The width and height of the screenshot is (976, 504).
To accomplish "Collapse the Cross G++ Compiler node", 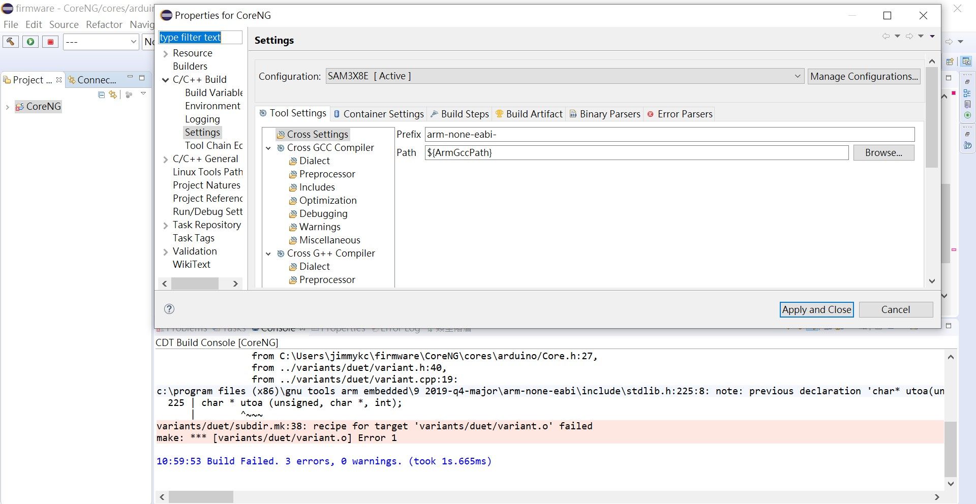I will (x=268, y=254).
